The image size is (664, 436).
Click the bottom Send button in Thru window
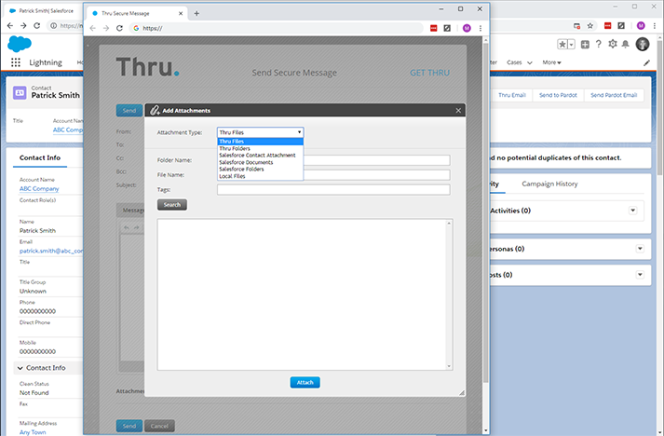[129, 426]
